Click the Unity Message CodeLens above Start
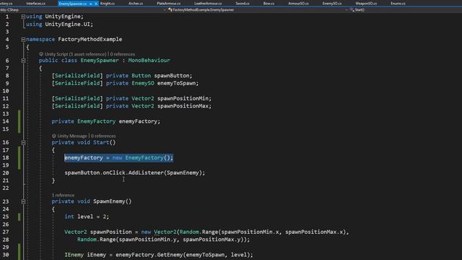462x260 pixels. (x=72, y=136)
